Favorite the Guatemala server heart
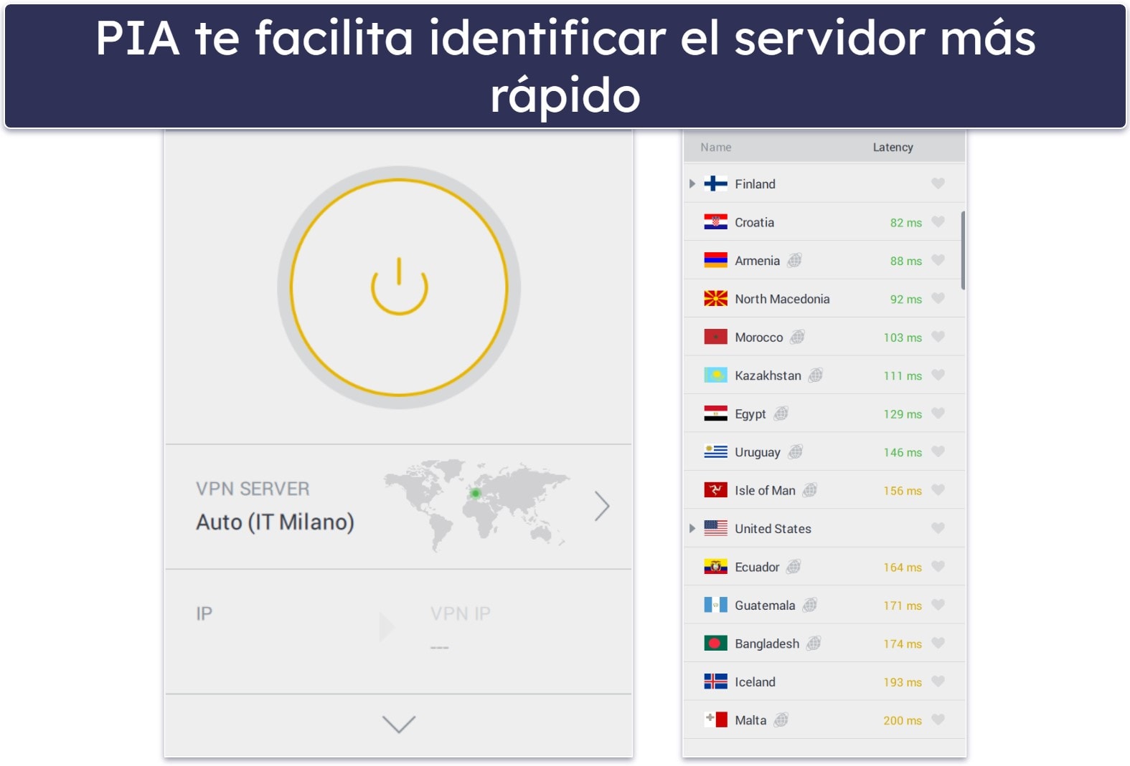This screenshot has width=1130, height=766. pyautogui.click(x=938, y=605)
